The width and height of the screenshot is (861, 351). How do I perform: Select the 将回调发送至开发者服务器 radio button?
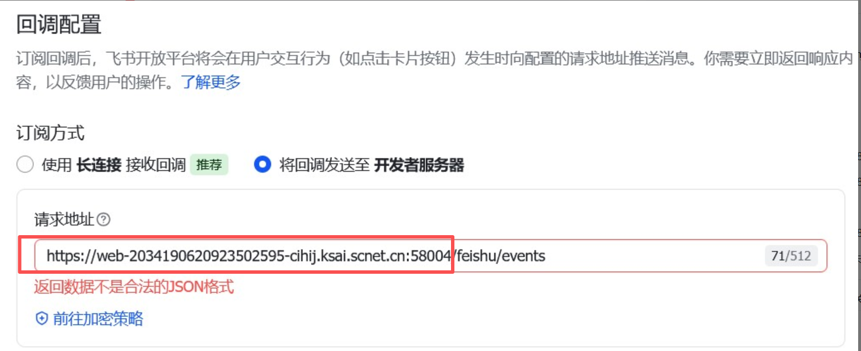(x=263, y=165)
